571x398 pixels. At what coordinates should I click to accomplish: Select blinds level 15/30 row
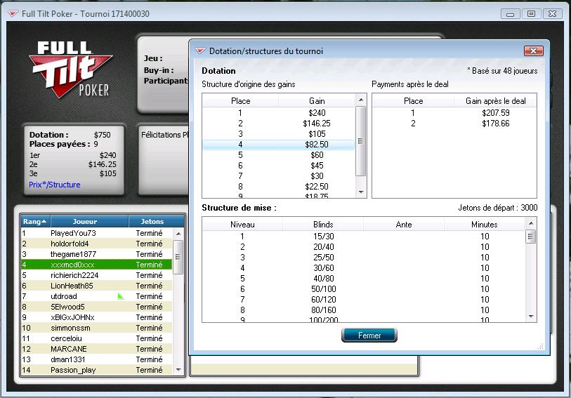[364, 237]
